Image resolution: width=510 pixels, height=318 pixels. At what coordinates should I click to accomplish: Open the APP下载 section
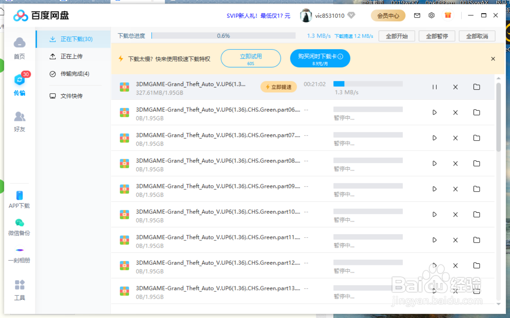[19, 200]
